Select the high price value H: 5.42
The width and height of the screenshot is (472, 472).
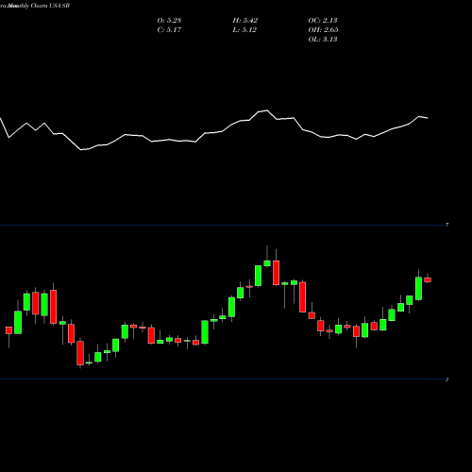click(x=245, y=21)
